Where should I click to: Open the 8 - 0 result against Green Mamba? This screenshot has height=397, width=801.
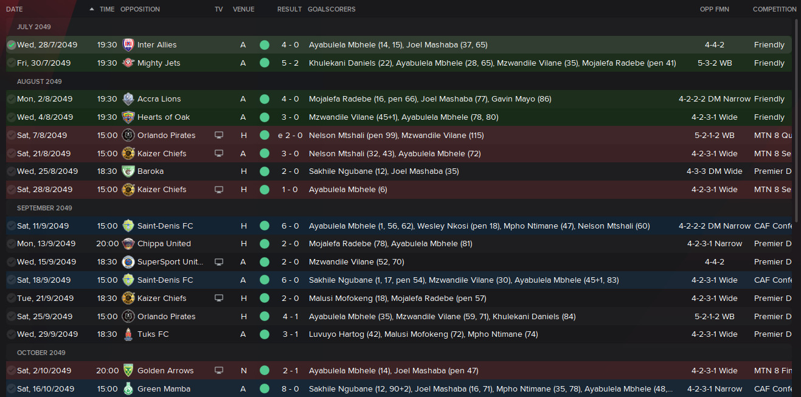pos(290,388)
